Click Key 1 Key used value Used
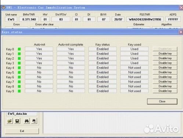 pyautogui.click(x=134, y=54)
